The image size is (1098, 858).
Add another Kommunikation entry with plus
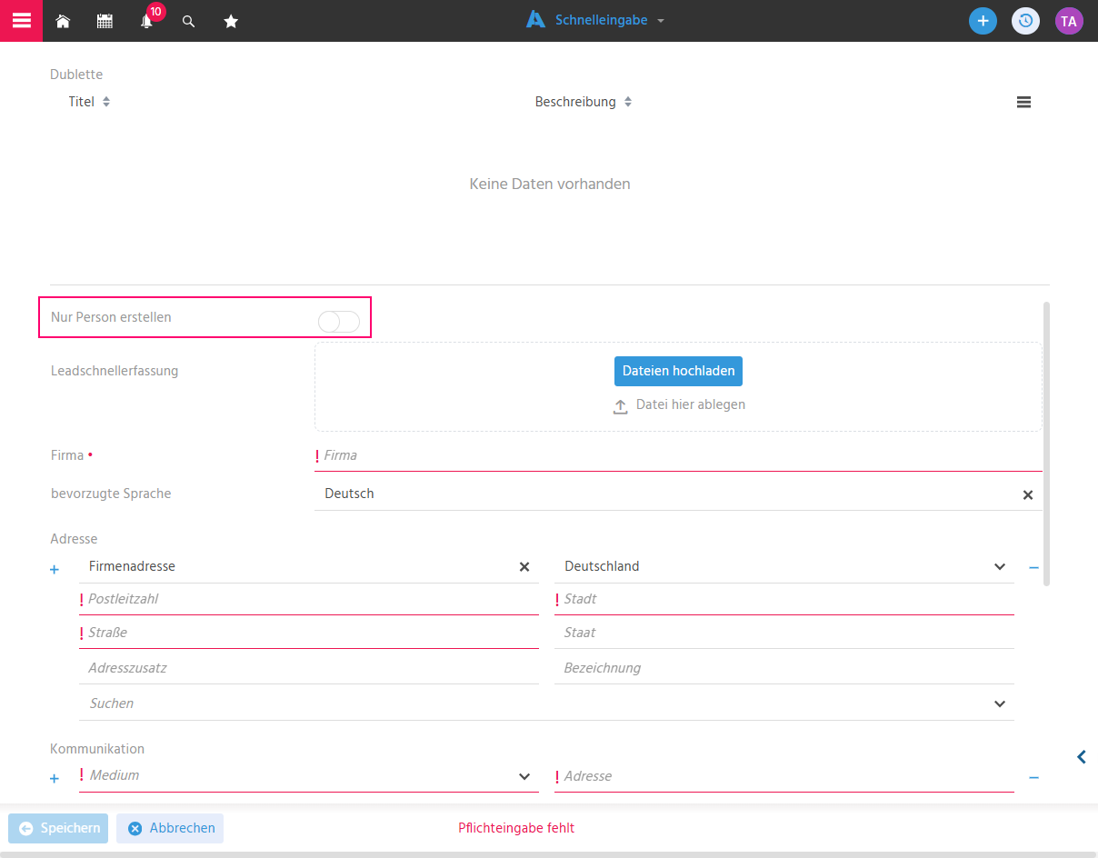pyautogui.click(x=54, y=779)
